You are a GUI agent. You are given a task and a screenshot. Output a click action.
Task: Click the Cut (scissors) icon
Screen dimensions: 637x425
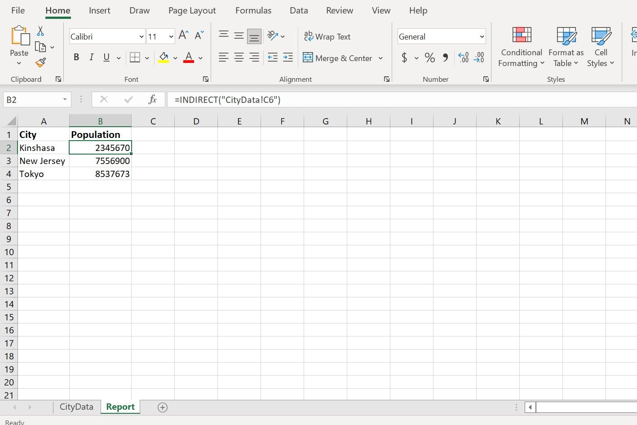[40, 31]
